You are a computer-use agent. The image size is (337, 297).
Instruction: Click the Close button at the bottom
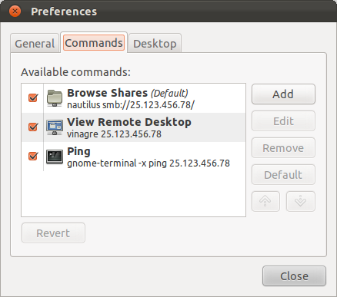294,276
